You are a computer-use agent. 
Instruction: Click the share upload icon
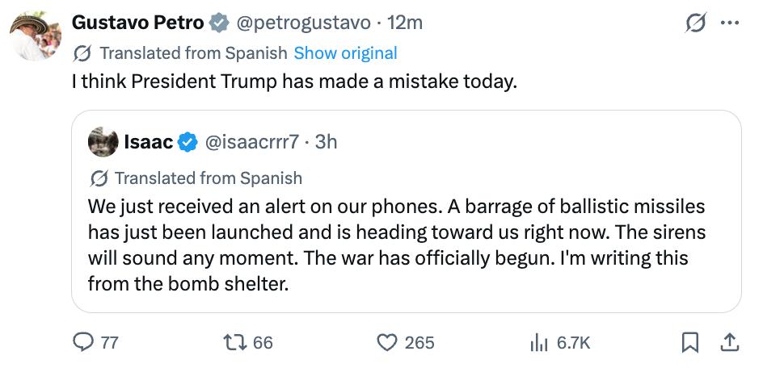click(729, 342)
